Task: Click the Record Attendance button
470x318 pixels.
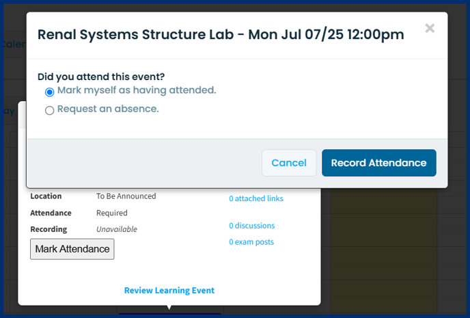Action: [x=379, y=163]
